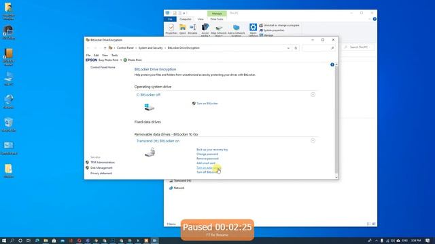The width and height of the screenshot is (435, 244).
Task: Open the Edge browser from the taskbar
Action: (x=37, y=241)
